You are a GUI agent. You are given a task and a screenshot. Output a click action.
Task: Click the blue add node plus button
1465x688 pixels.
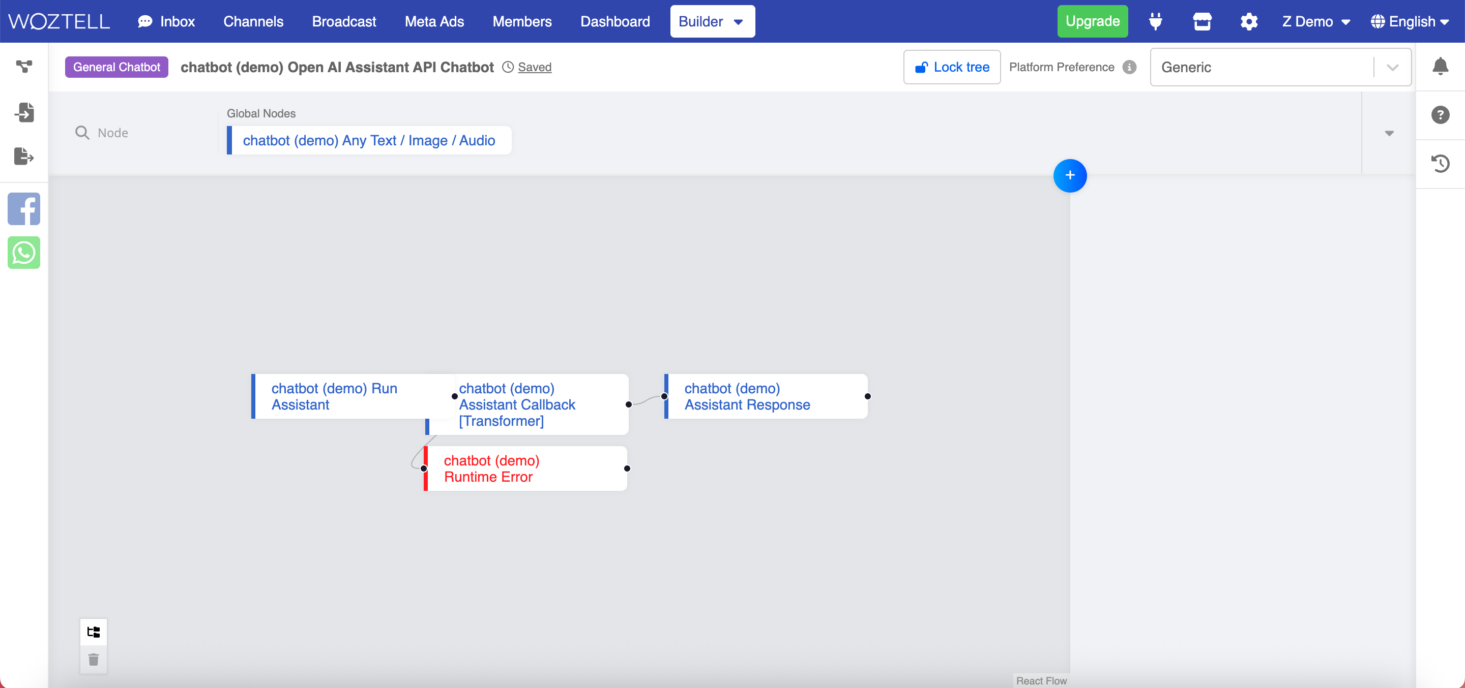[x=1070, y=175]
